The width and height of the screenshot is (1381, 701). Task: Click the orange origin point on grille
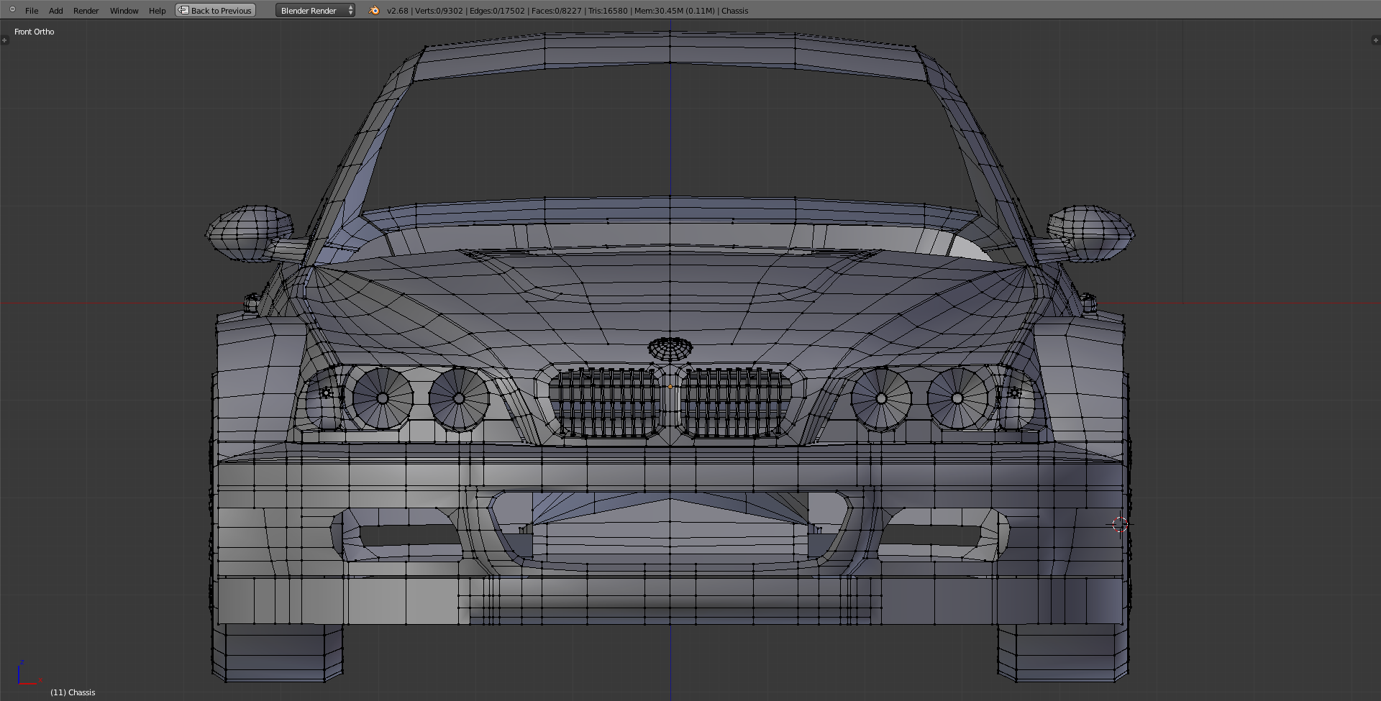(x=670, y=387)
